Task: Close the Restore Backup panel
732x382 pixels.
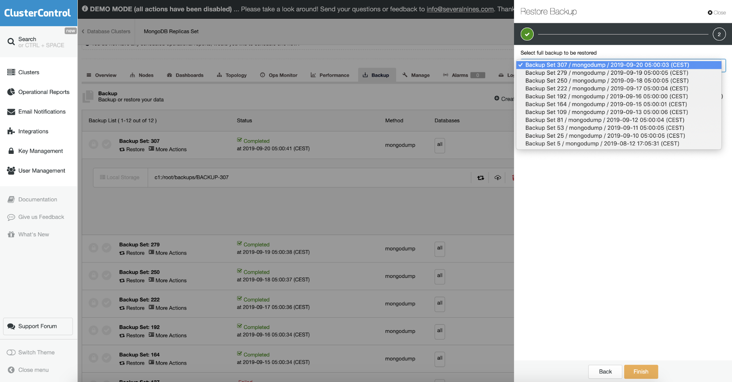Action: (x=717, y=12)
